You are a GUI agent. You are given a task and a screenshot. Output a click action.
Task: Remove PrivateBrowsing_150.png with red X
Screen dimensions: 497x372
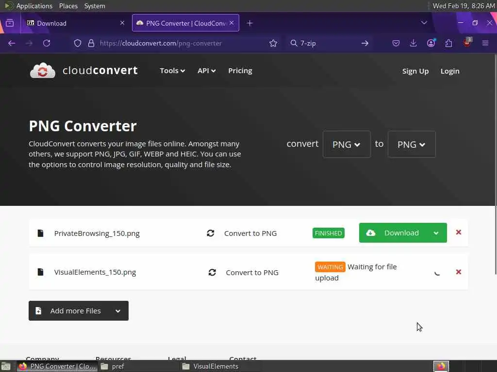click(458, 232)
